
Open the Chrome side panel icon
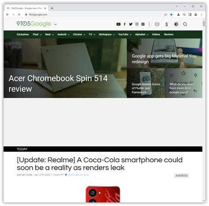tap(190, 15)
